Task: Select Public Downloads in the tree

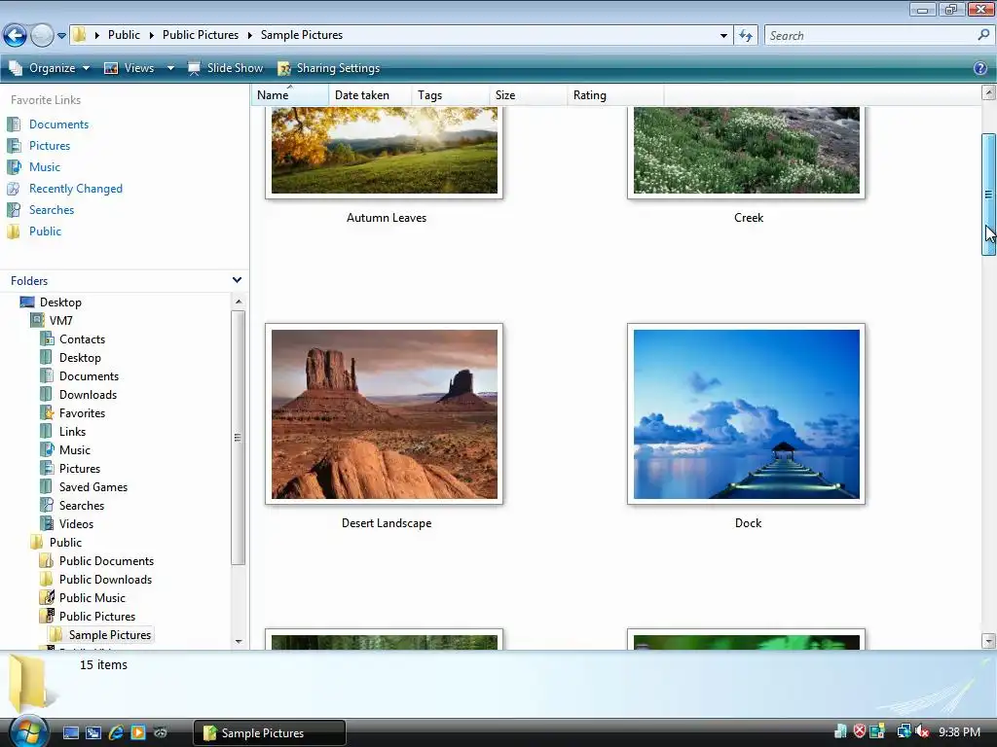Action: point(105,580)
